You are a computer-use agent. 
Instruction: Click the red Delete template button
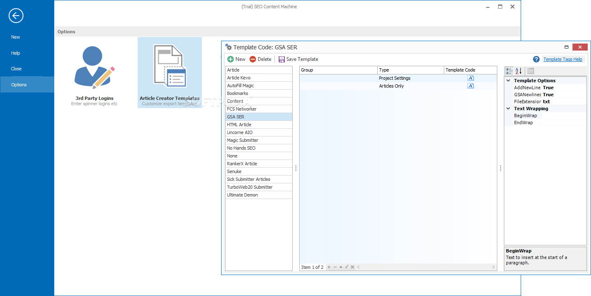click(261, 59)
